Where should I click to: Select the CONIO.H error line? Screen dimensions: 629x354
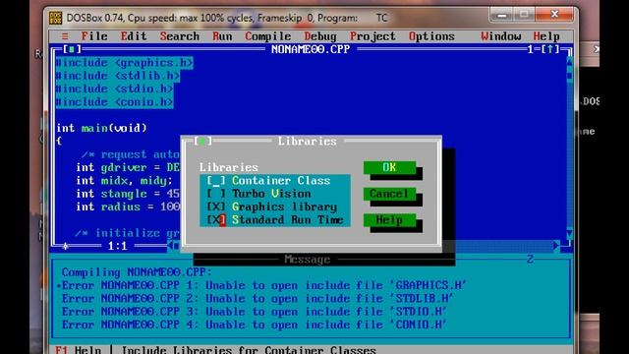coord(254,324)
